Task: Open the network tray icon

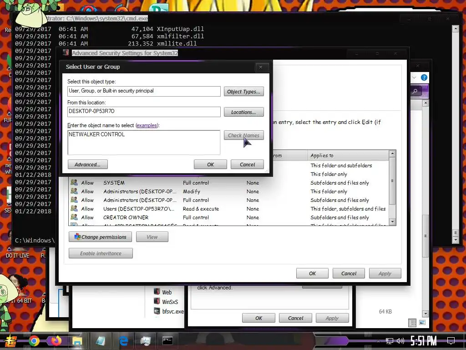Action: point(390,341)
